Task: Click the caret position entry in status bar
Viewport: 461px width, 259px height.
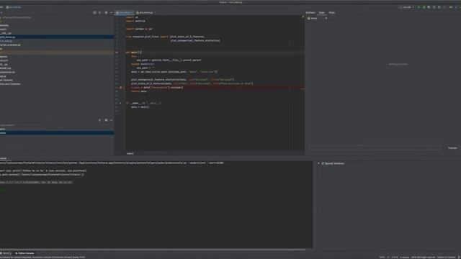Action: tap(382, 258)
